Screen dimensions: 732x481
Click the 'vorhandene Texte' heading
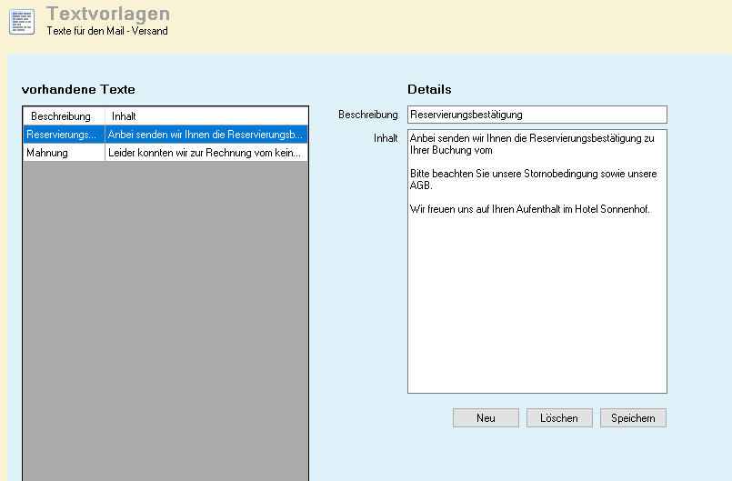78,89
